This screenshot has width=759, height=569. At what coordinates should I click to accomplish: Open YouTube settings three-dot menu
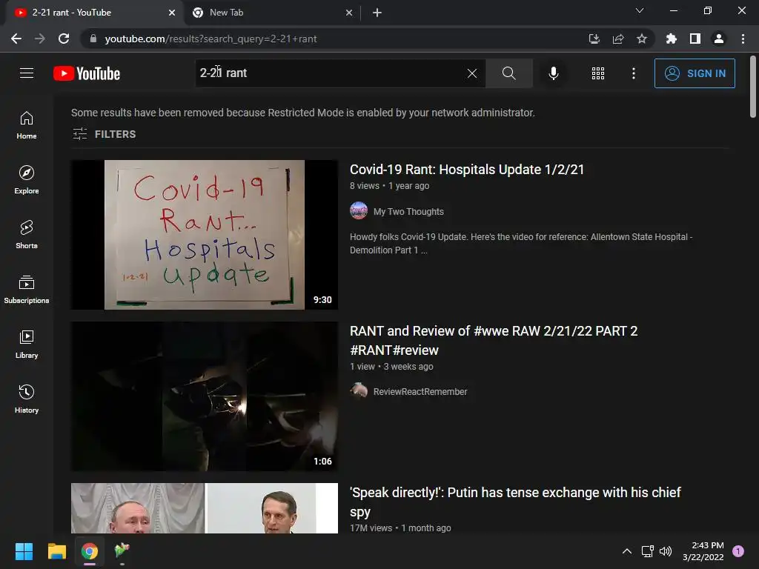[x=634, y=73]
